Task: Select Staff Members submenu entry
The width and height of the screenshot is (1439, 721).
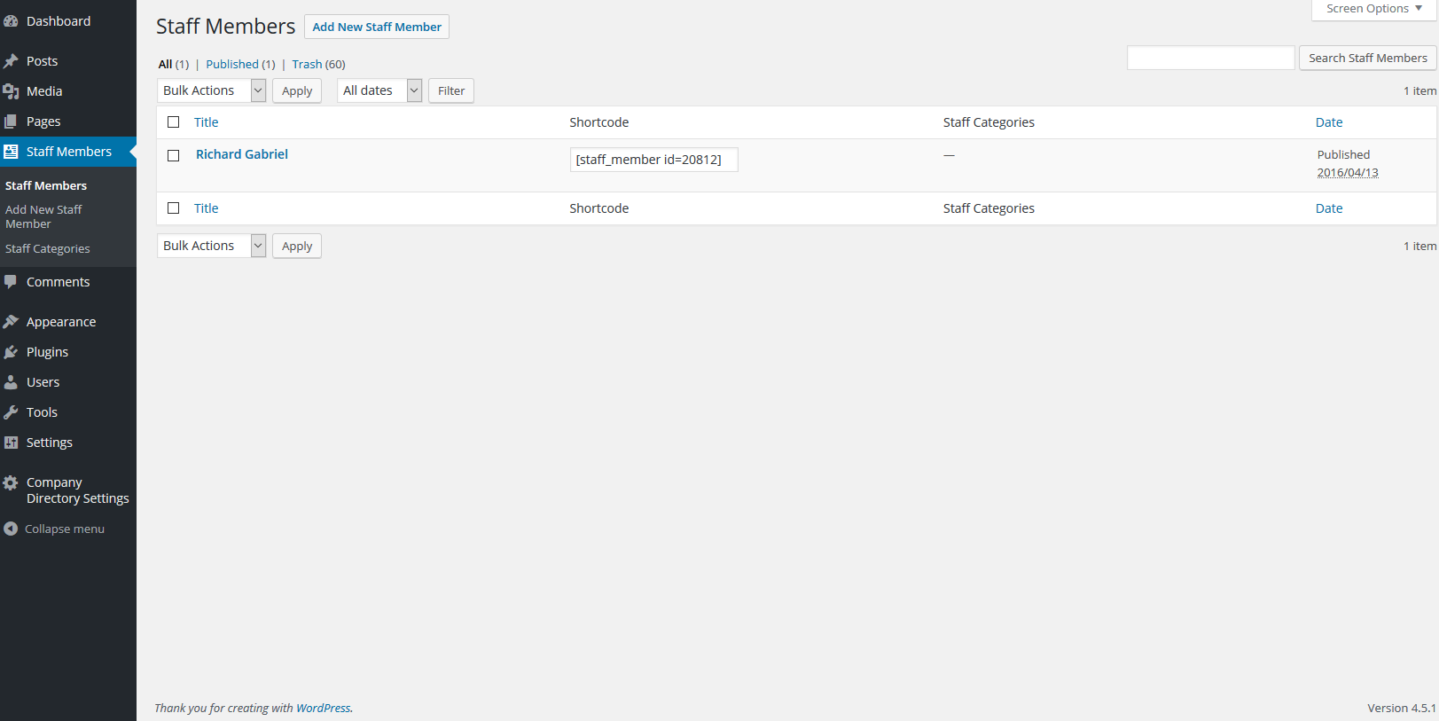Action: [46, 185]
